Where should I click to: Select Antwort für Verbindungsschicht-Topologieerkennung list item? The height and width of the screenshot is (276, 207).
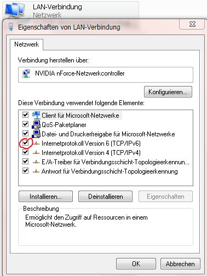(x=110, y=171)
